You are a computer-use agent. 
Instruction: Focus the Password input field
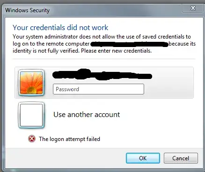tap(98, 89)
